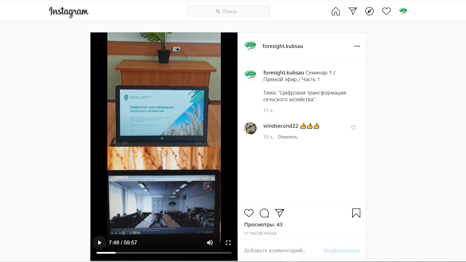
Task: Share post via paper plane icon below post
Action: tap(279, 213)
